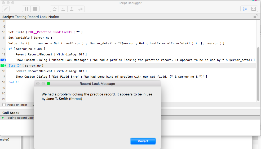Select the Revert Record/Request step on line 13
This screenshot has height=149, width=261.
click(x=51, y=54)
